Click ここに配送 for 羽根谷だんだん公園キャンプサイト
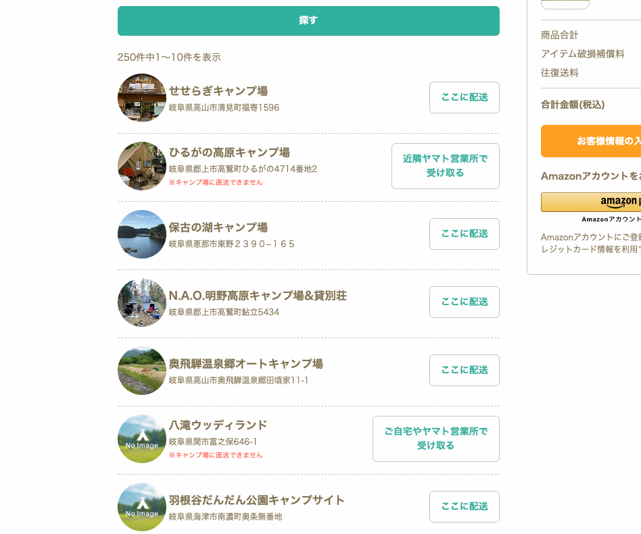Image resolution: width=641 pixels, height=534 pixels. [464, 507]
